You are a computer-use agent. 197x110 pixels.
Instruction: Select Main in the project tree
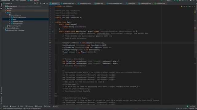(25, 19)
